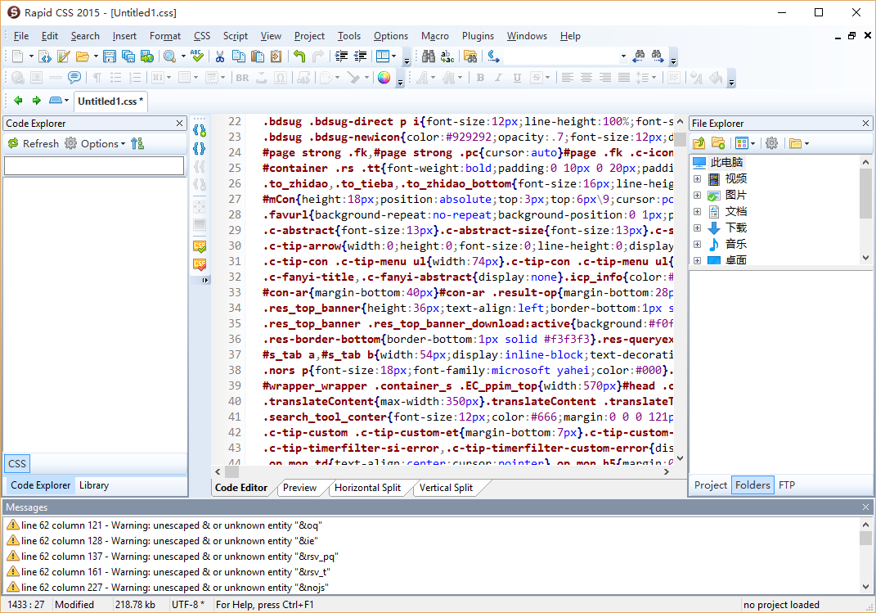Click the Code Explorer search input field

(x=94, y=166)
